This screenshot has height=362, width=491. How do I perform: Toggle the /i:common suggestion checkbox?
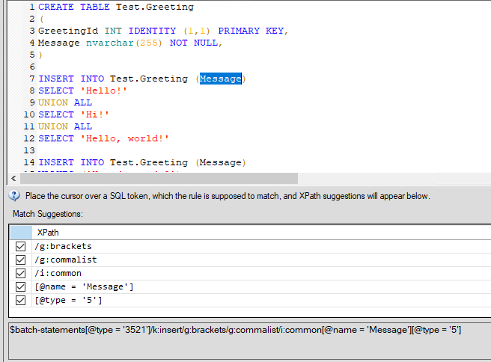tap(21, 273)
